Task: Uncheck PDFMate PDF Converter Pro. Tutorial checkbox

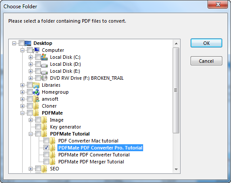Action: pyautogui.click(x=46, y=148)
